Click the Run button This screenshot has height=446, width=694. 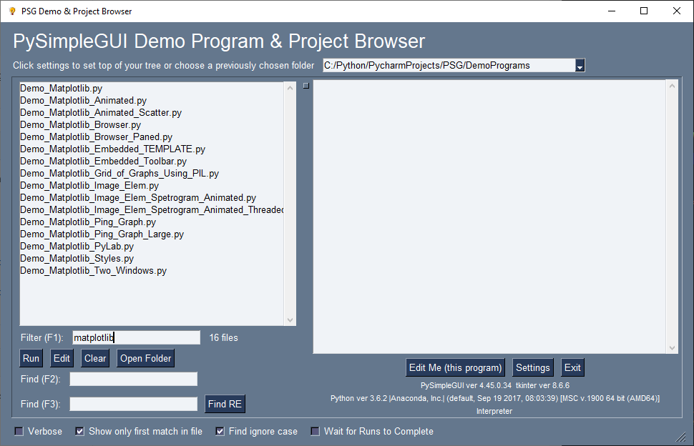click(x=31, y=358)
